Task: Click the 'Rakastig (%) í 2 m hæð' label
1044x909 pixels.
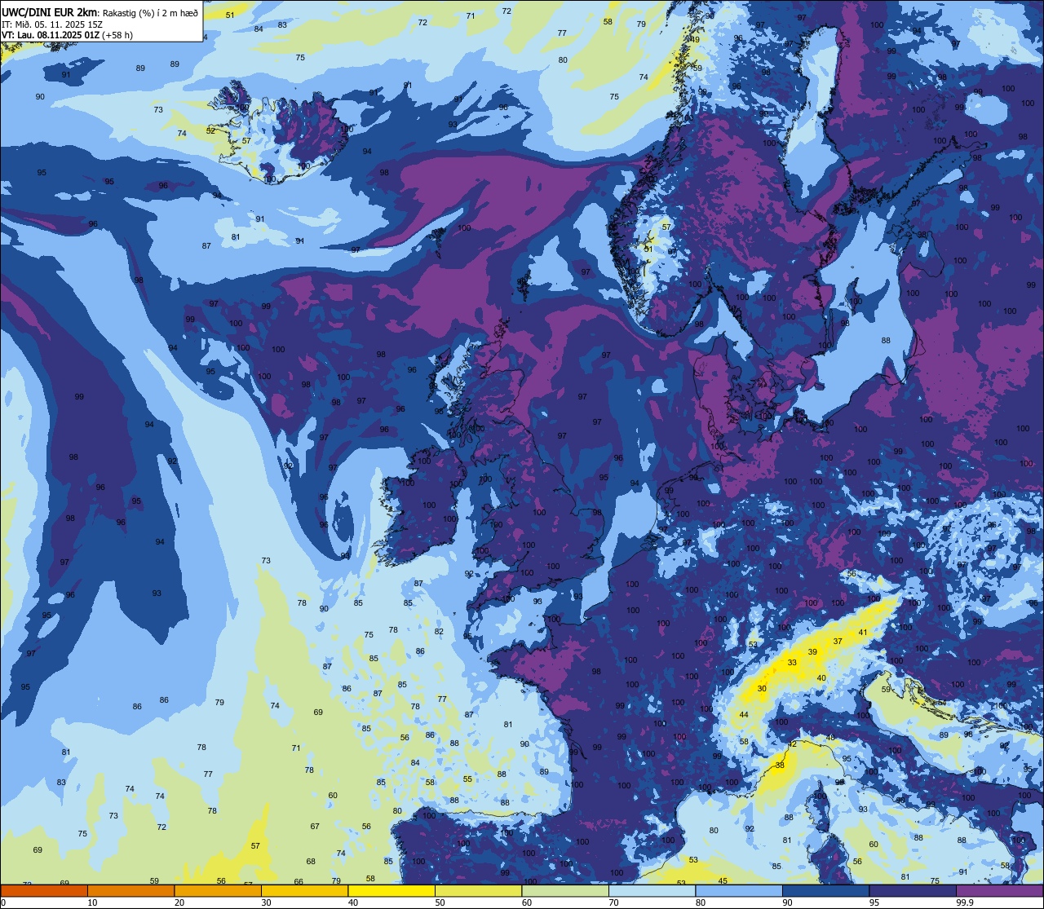Action: (148, 11)
